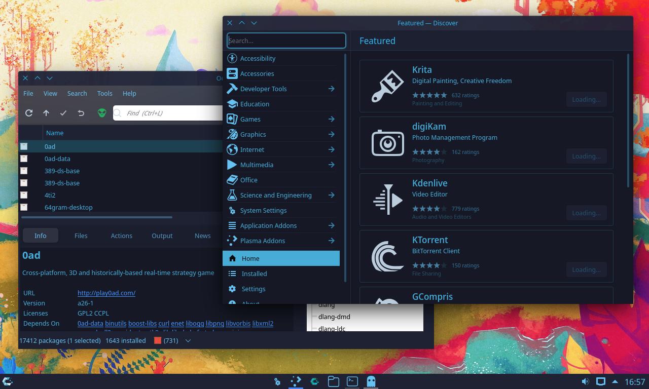Click the Office category icon in Discover
The height and width of the screenshot is (389, 649).
point(232,180)
